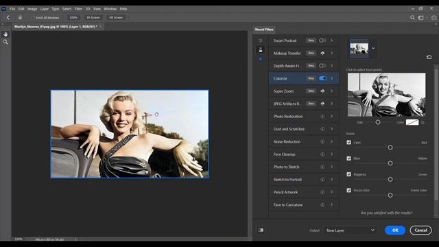Click the filter list icon above portrait icon
The width and height of the screenshot is (439, 247).
point(261,40)
